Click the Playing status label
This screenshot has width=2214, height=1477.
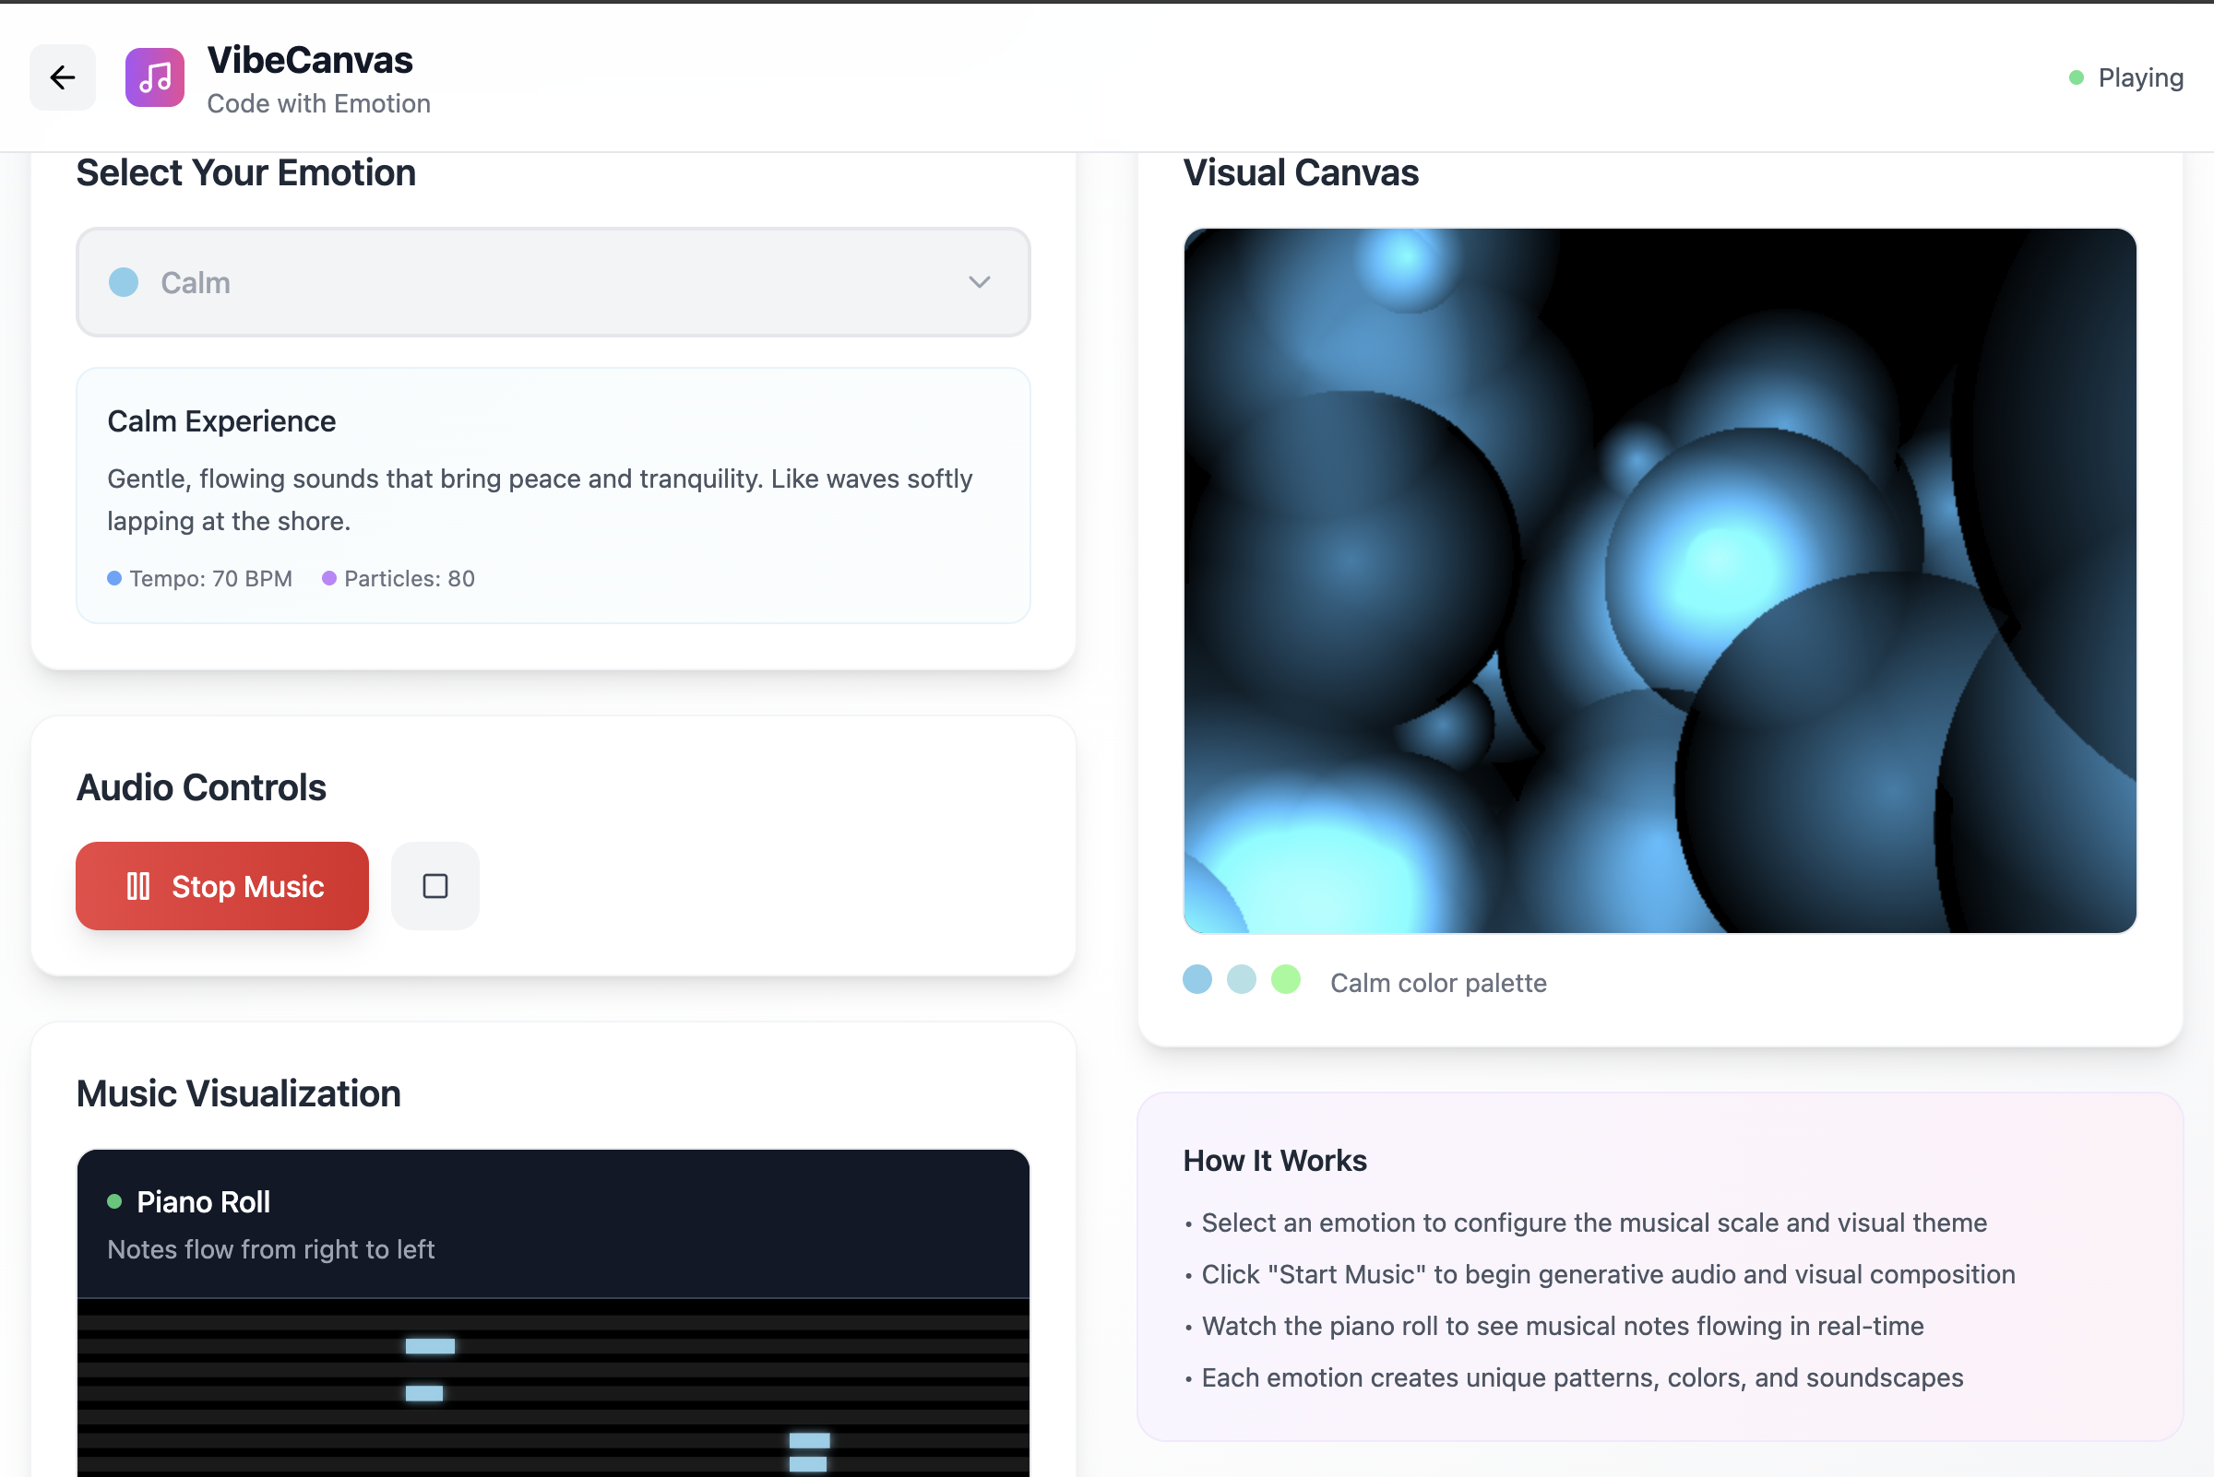[x=2139, y=77]
